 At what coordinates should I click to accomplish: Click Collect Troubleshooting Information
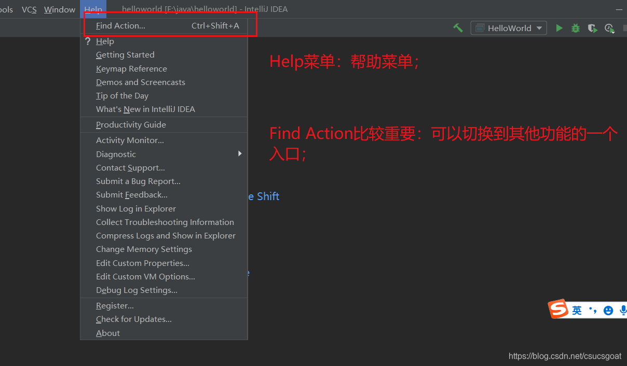point(164,222)
